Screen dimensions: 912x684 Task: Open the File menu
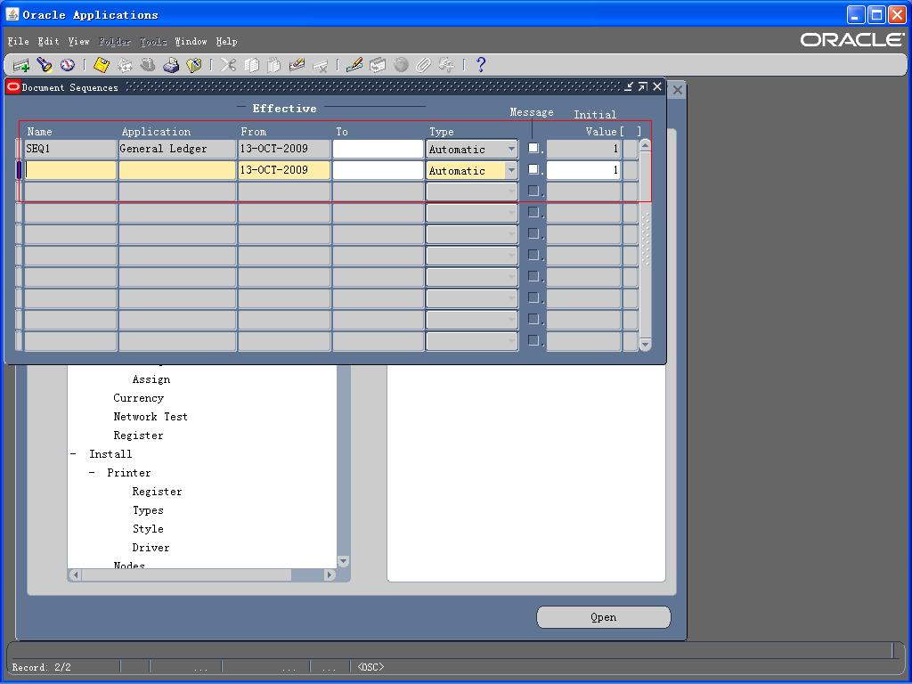[x=19, y=41]
